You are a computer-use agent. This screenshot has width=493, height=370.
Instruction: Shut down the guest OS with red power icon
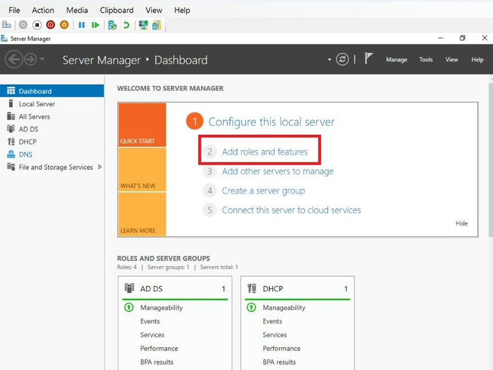[51, 24]
